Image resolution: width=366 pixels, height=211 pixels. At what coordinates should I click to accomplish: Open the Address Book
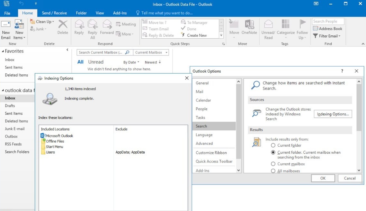click(x=328, y=29)
